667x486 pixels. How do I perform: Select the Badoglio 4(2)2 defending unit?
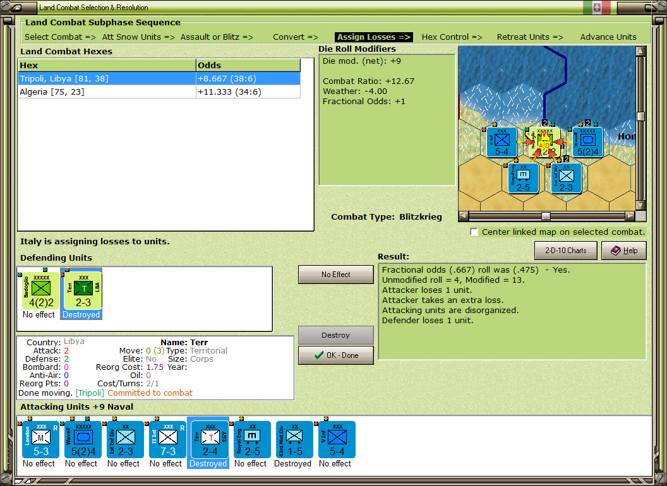pyautogui.click(x=41, y=291)
